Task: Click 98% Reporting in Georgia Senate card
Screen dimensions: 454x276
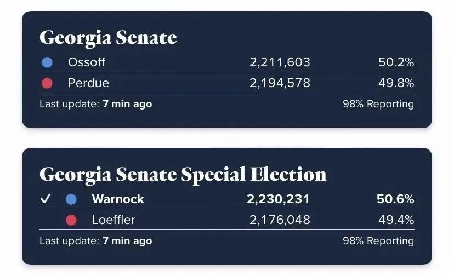Action: pyautogui.click(x=378, y=104)
